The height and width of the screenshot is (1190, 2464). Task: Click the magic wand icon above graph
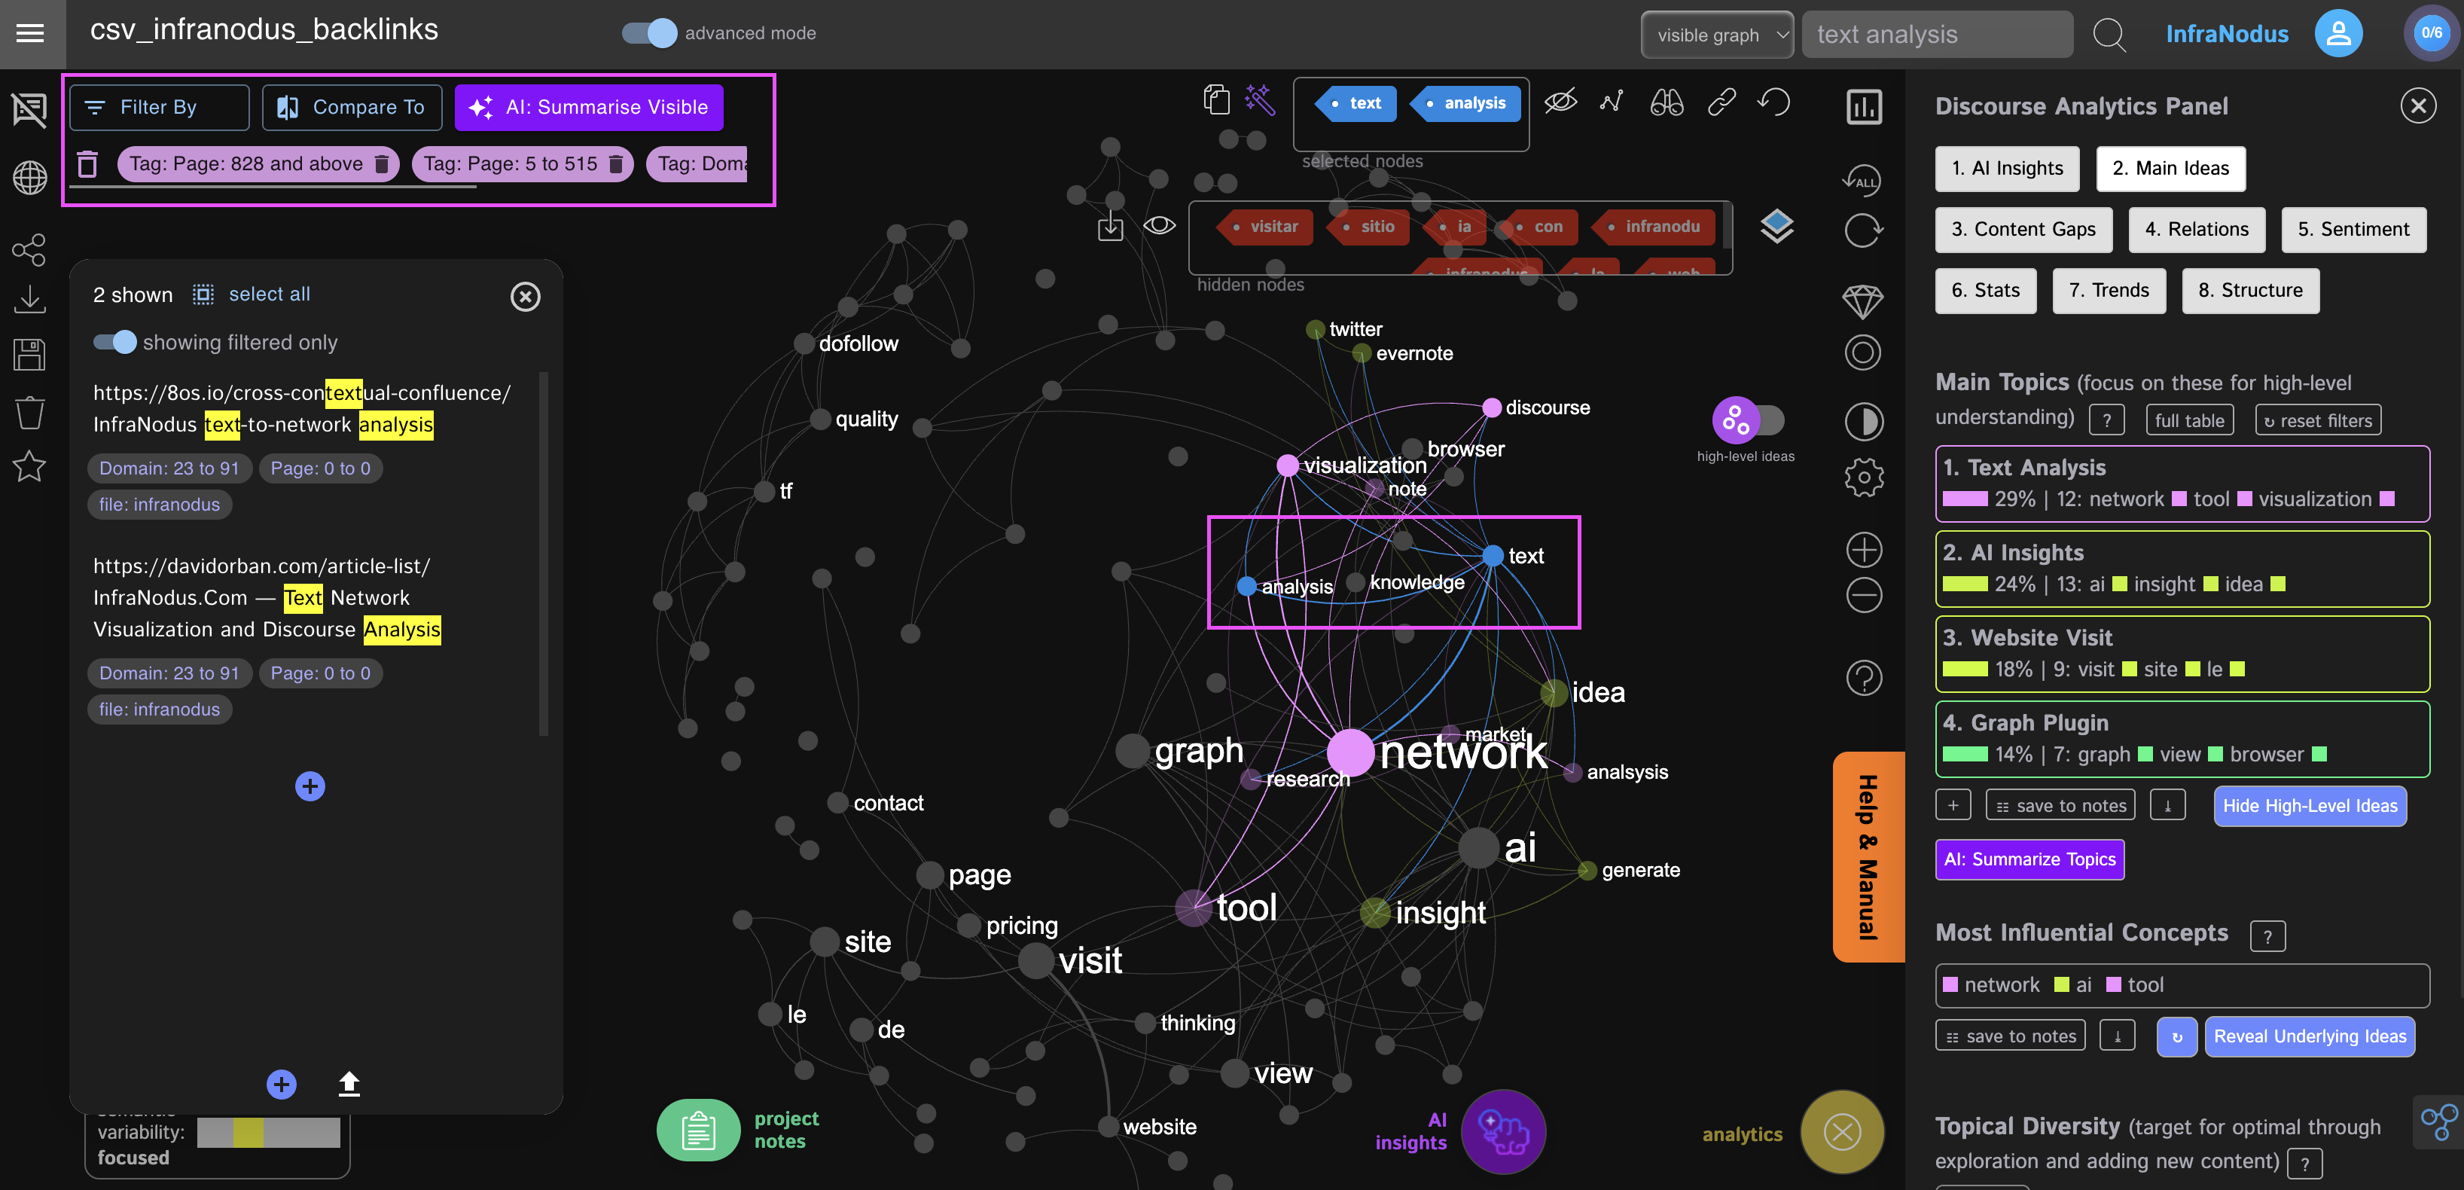1261,99
